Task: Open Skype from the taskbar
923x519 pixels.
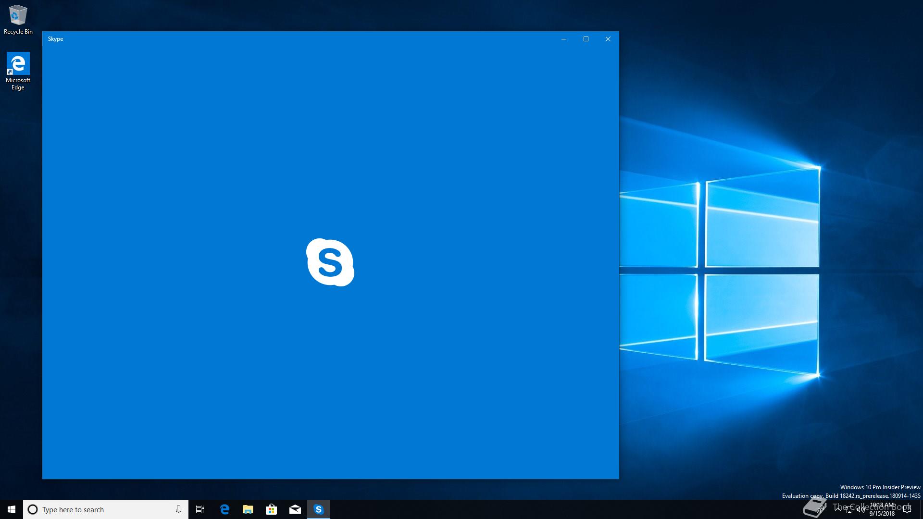Action: coord(318,509)
